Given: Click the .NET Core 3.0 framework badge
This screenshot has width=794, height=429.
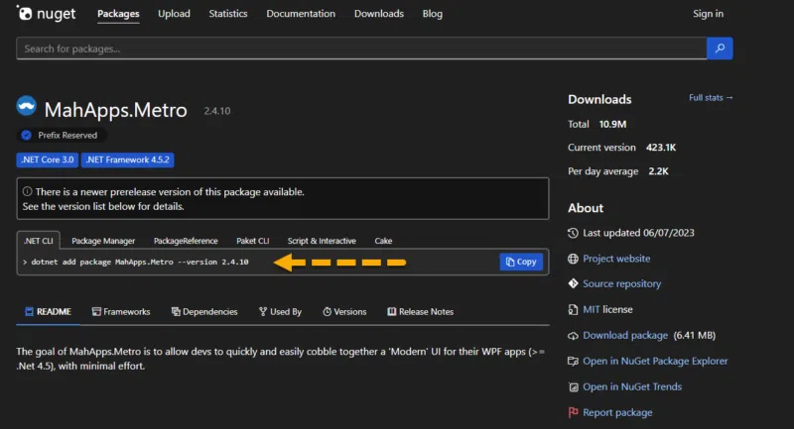Looking at the screenshot, I should [47, 160].
